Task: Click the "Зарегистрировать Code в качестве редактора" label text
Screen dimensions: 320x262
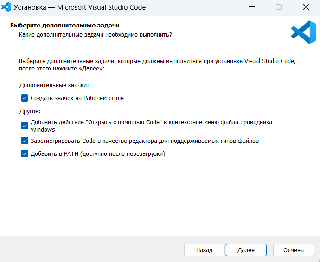Action: point(145,141)
